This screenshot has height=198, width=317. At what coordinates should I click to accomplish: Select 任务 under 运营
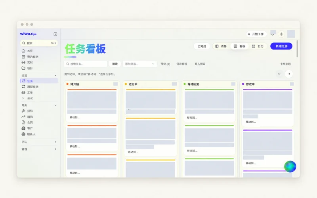pyautogui.click(x=39, y=81)
